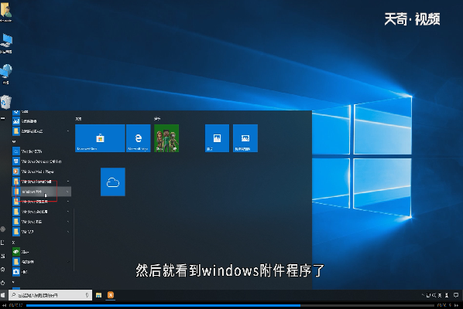Skip forward with video player control
The height and width of the screenshot is (309, 463).
(x=457, y=305)
